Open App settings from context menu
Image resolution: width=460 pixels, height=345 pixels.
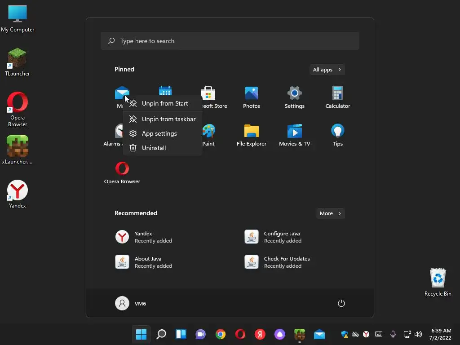163,133
